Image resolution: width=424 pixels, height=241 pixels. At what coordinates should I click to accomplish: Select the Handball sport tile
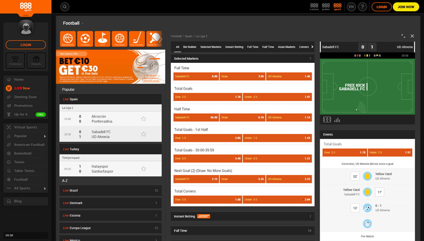coord(120,39)
